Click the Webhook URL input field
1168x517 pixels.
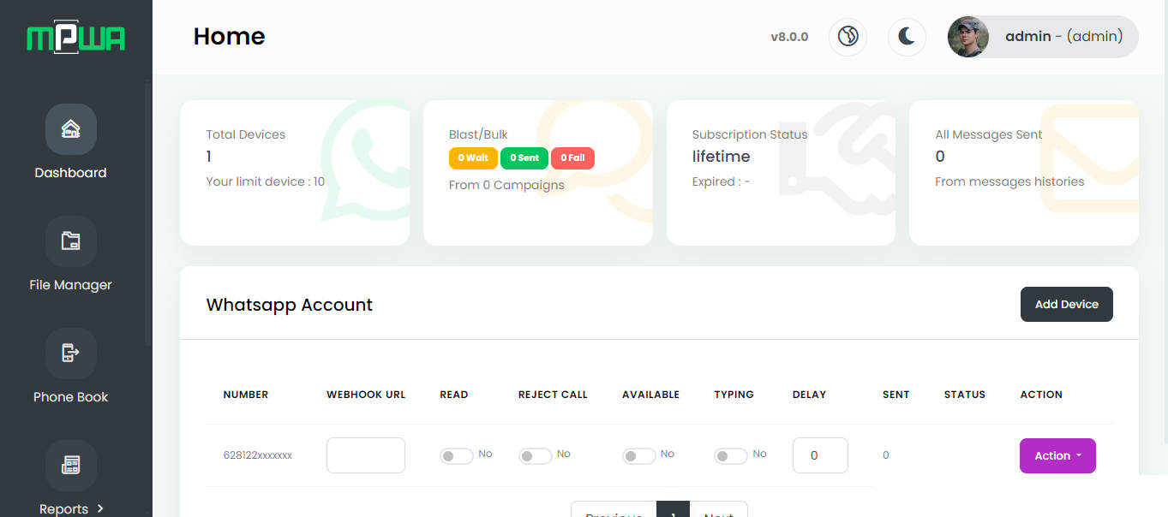(366, 455)
